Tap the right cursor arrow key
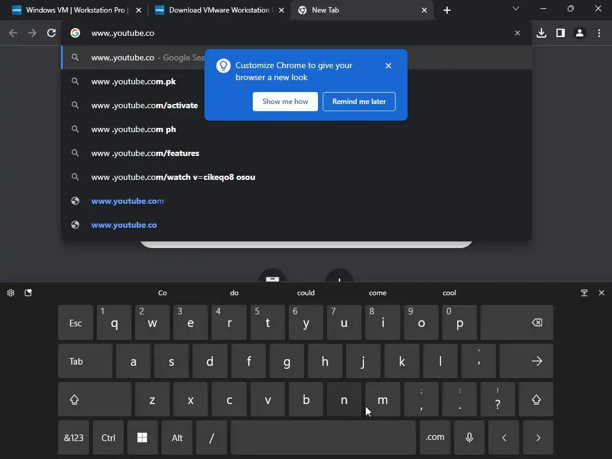This screenshot has height=459, width=612. click(x=538, y=437)
